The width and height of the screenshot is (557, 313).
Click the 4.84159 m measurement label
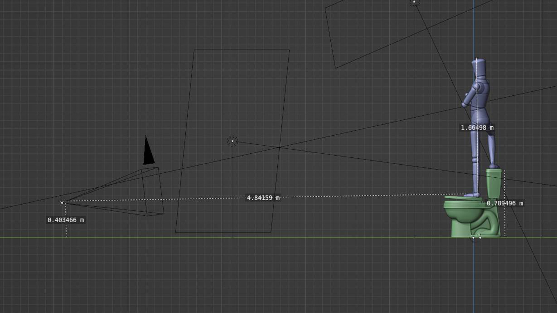click(263, 198)
